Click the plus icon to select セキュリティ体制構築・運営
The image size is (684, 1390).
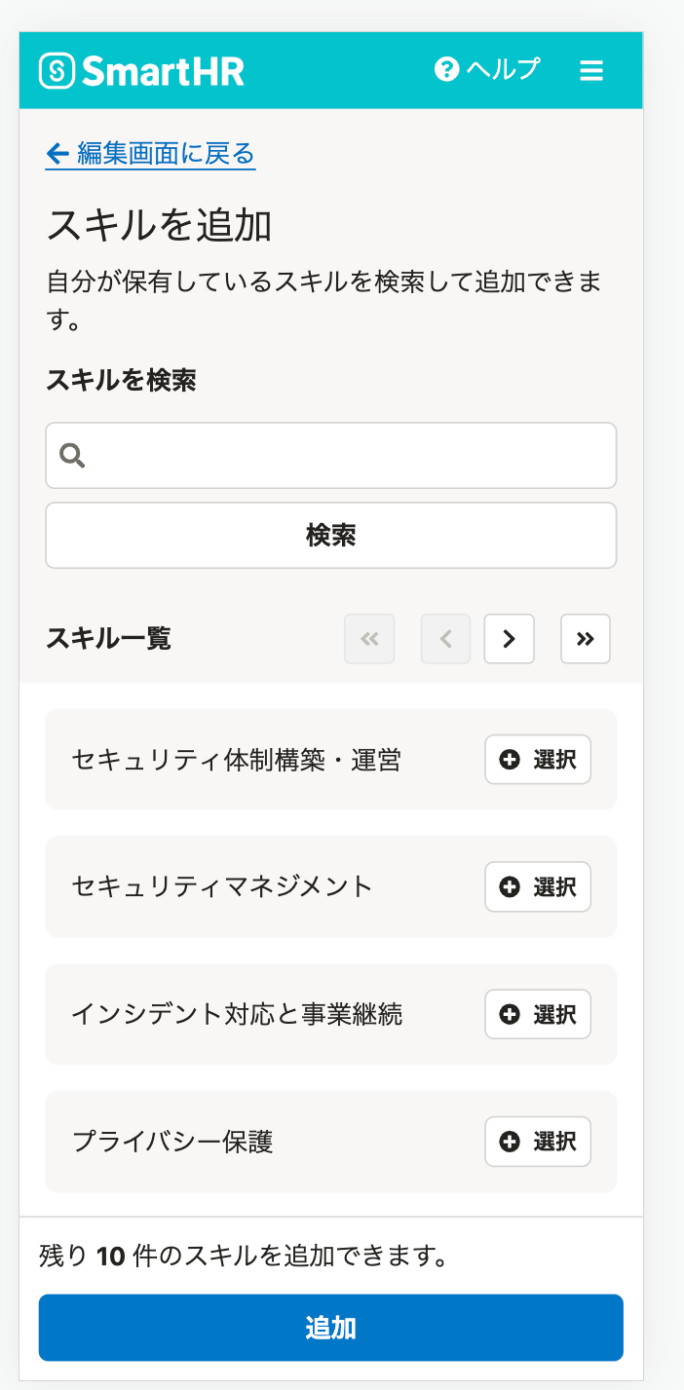(x=509, y=760)
